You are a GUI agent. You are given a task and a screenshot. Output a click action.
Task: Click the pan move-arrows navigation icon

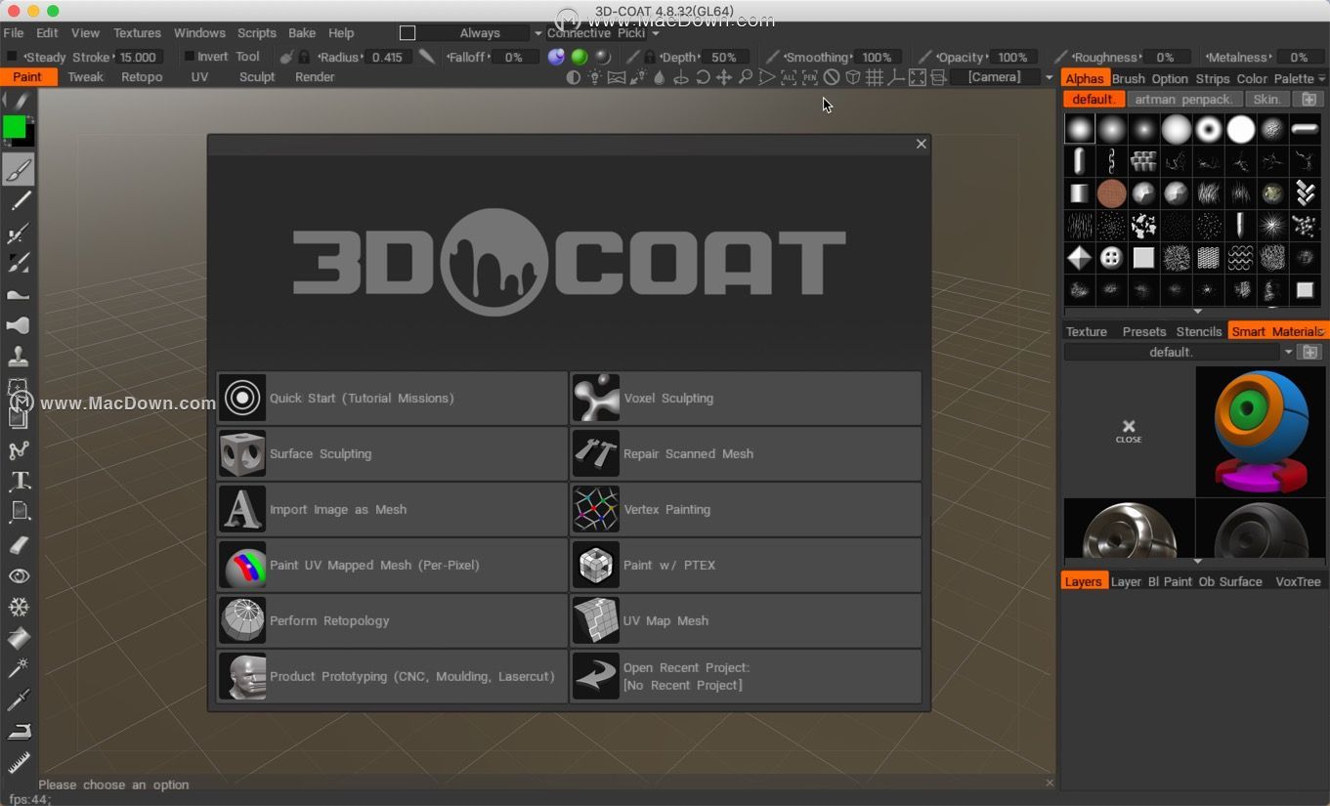point(724,77)
